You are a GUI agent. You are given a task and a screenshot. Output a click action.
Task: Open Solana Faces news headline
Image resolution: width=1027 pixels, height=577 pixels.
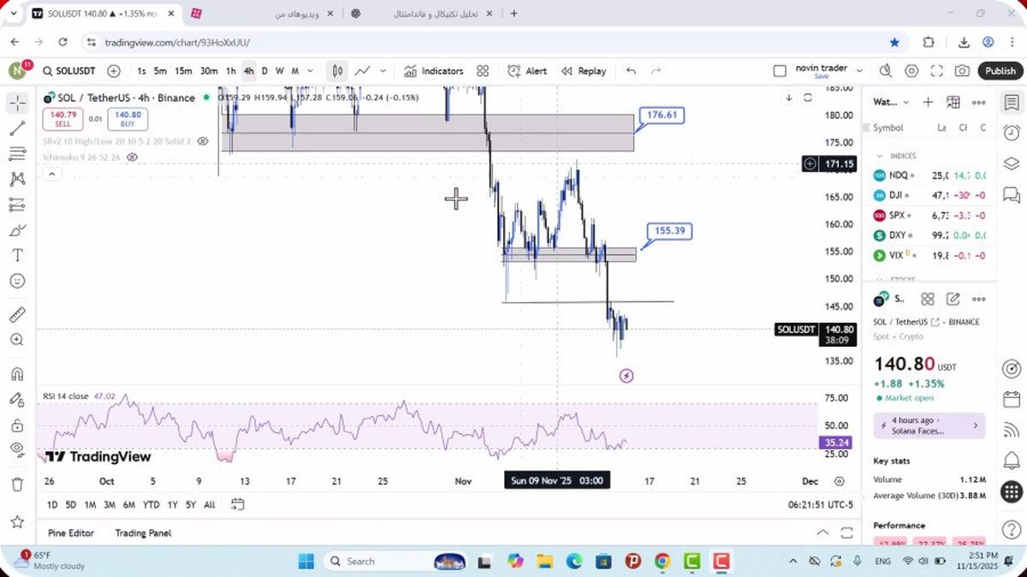point(929,425)
